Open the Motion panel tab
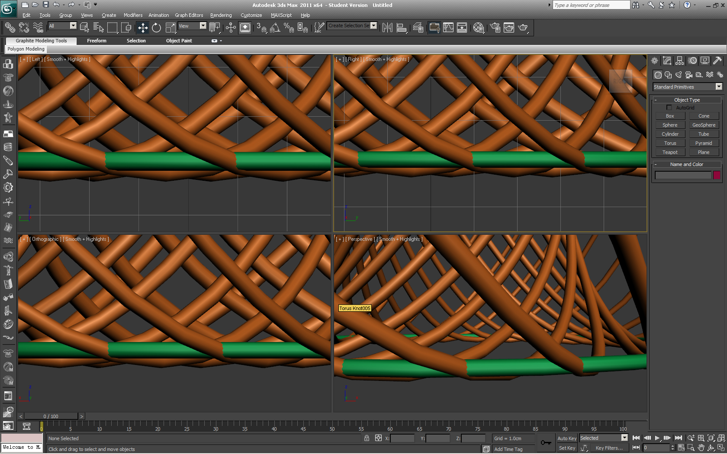 692,61
